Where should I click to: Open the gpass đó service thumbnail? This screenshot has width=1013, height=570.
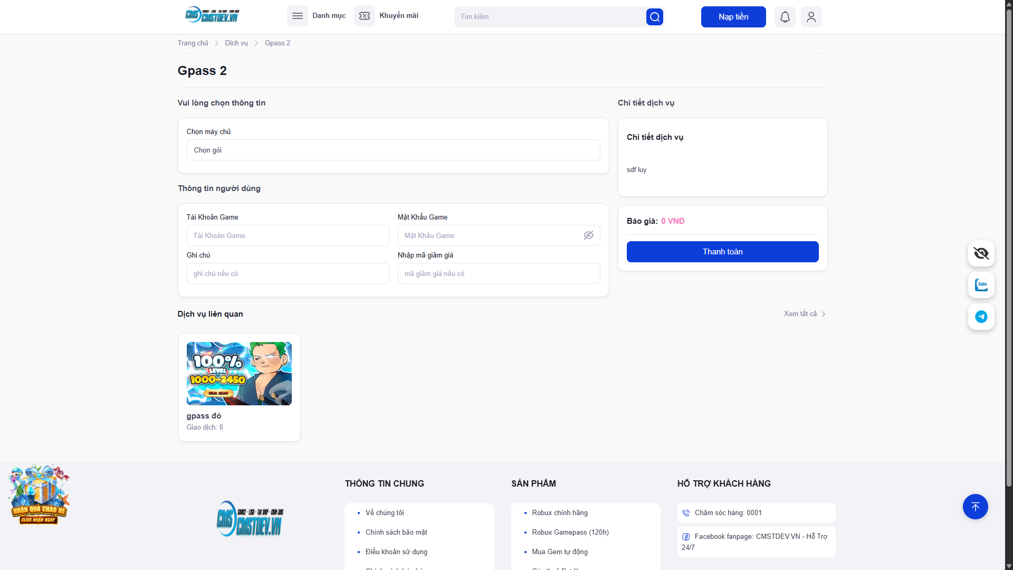click(x=239, y=374)
